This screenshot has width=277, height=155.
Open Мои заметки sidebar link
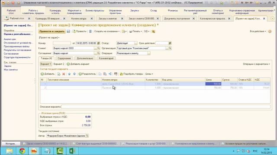[11, 70]
